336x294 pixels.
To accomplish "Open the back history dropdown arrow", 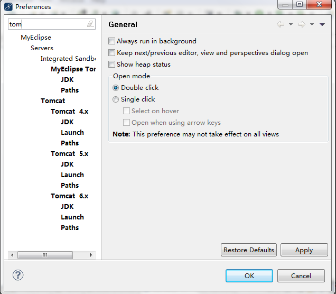I will (x=291, y=24).
